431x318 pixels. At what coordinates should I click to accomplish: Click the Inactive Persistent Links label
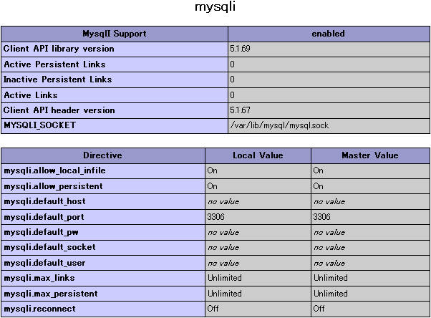(58, 79)
